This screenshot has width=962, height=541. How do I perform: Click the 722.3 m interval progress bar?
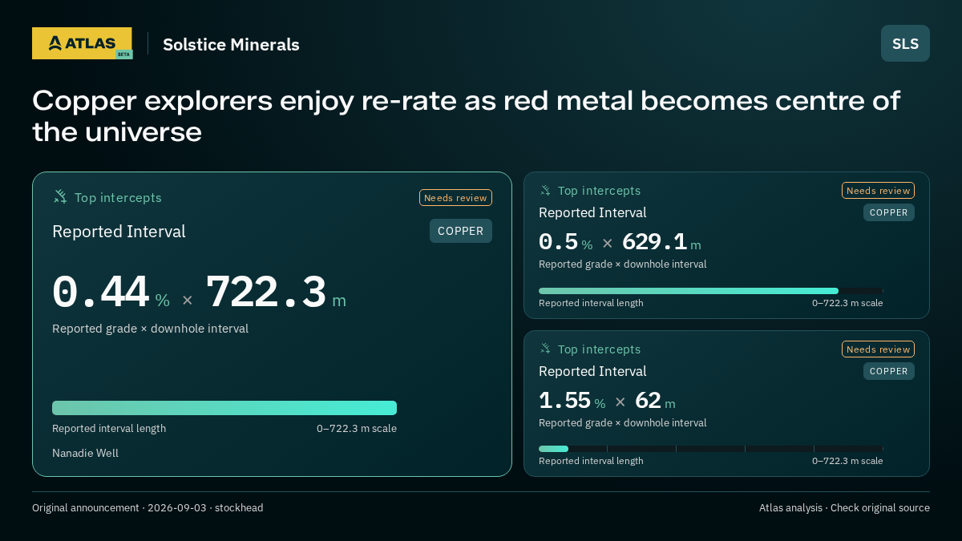[x=224, y=408]
